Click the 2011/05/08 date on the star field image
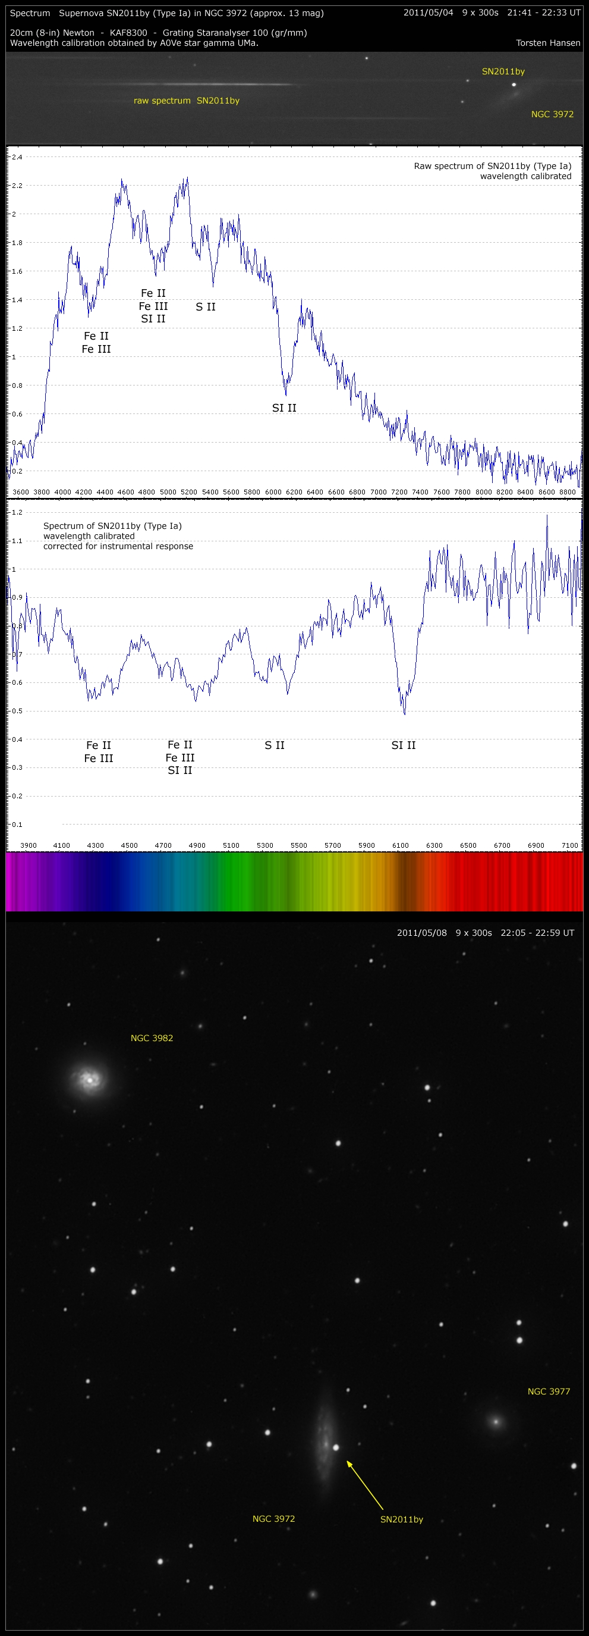This screenshot has width=589, height=1636. coord(421,932)
